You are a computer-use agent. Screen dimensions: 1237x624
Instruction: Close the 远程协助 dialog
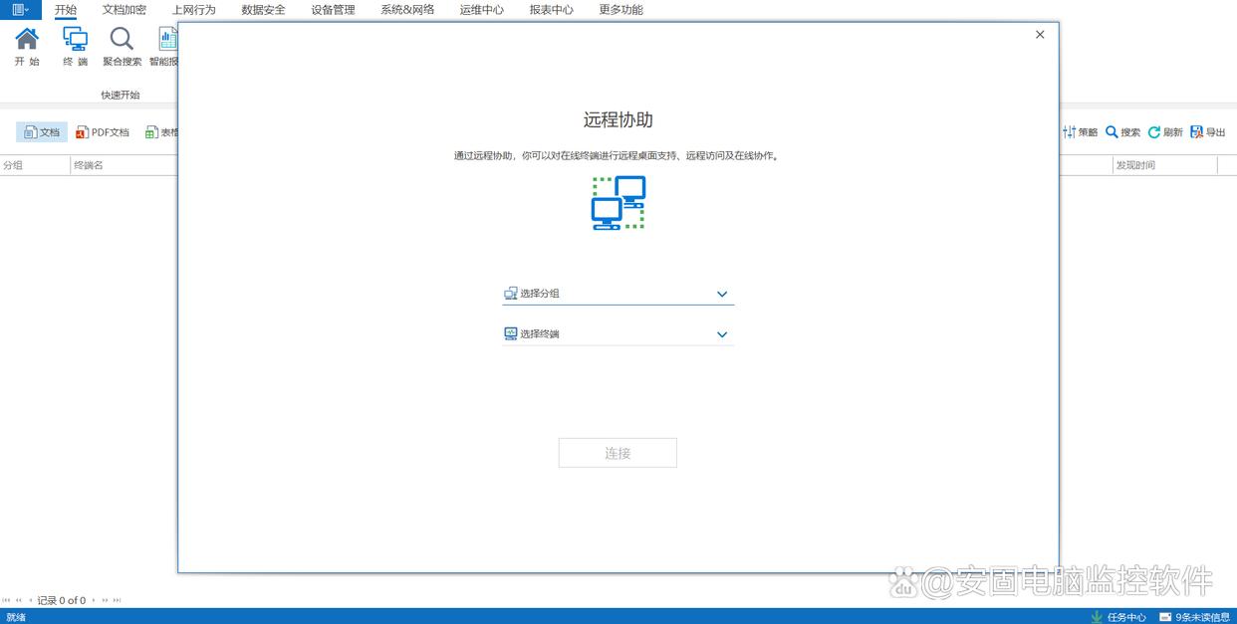coord(1040,35)
